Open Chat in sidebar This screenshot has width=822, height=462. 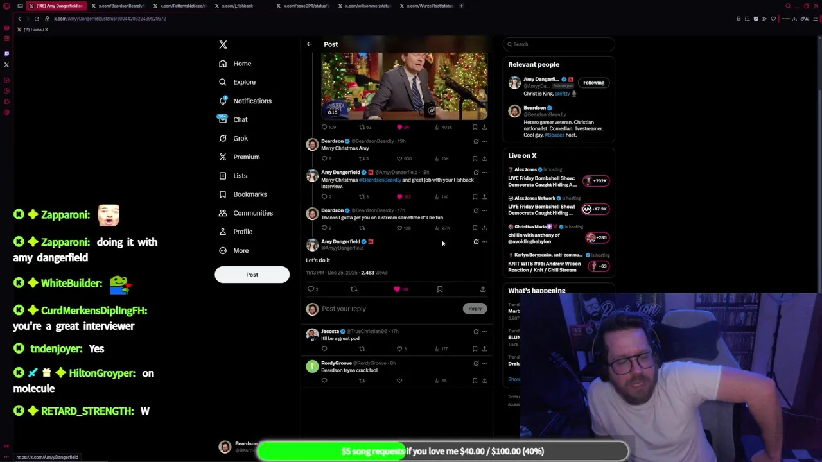tap(233, 119)
